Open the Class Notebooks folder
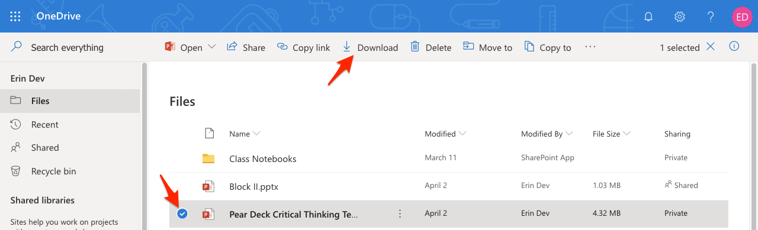This screenshot has width=758, height=230. tap(263, 158)
